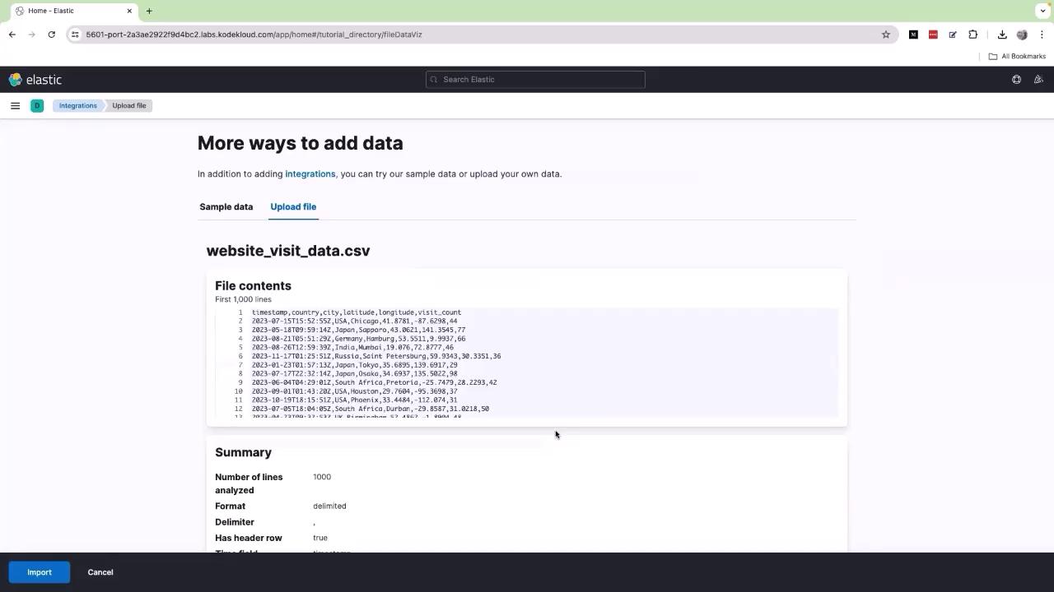
Task: Go back with the browser back arrow
Action: tap(12, 35)
